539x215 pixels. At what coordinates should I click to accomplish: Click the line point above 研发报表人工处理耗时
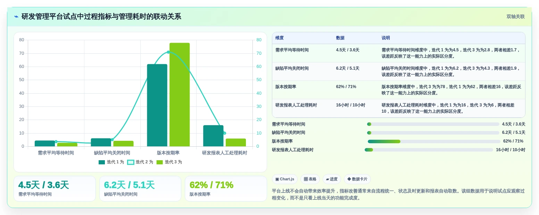[224, 133]
